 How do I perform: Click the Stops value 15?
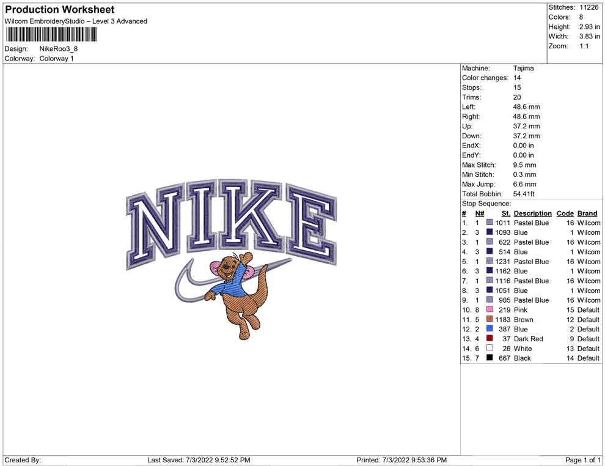[x=517, y=87]
